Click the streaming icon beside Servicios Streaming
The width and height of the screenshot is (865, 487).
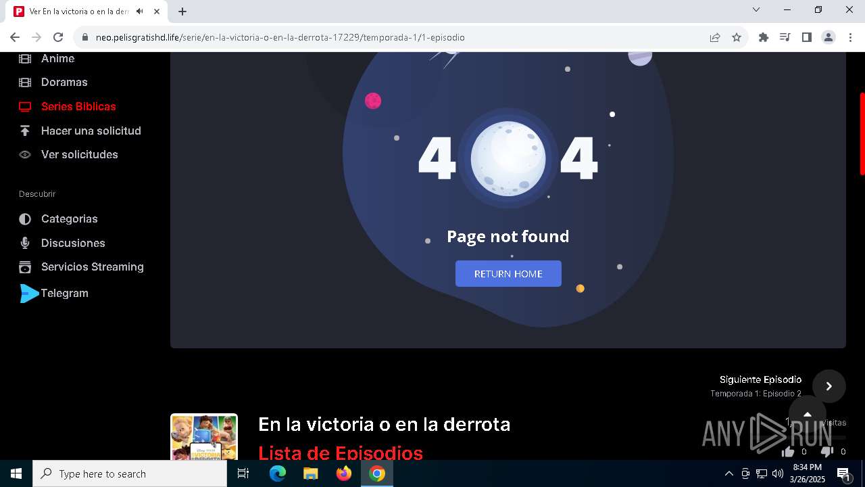[25, 266]
